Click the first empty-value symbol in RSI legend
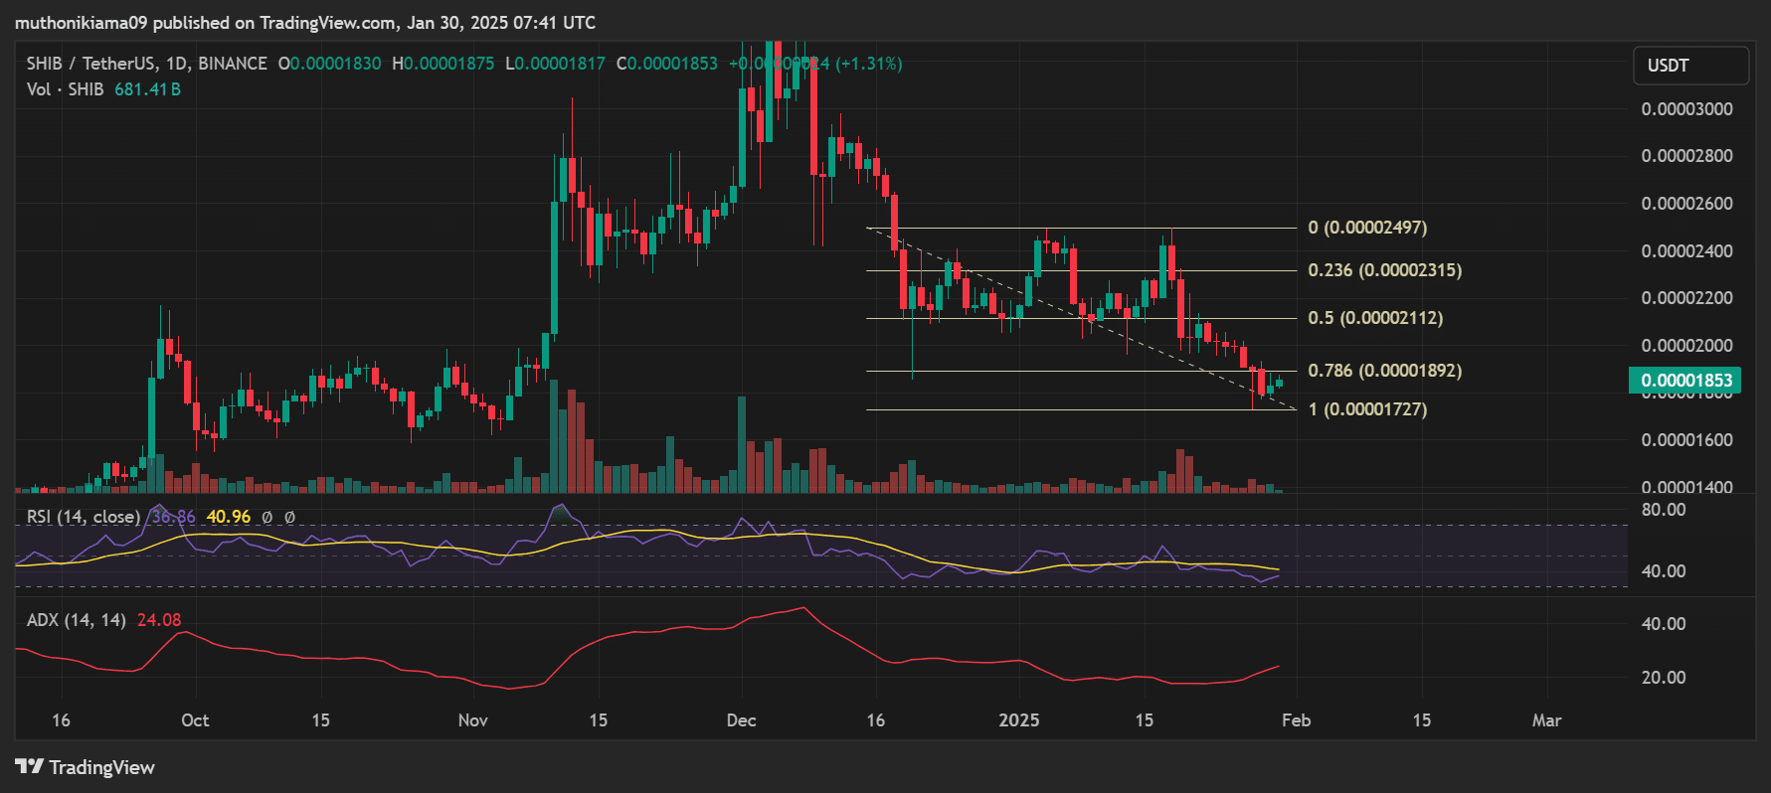The height and width of the screenshot is (793, 1771). [266, 518]
